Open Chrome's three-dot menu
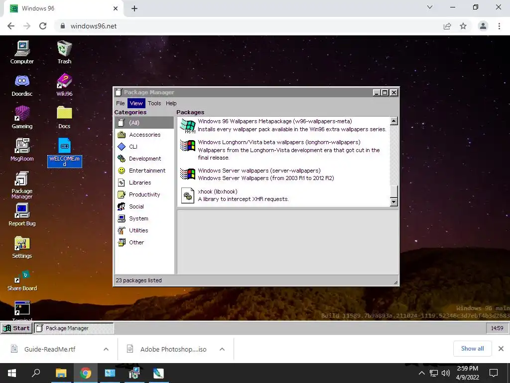 point(499,26)
